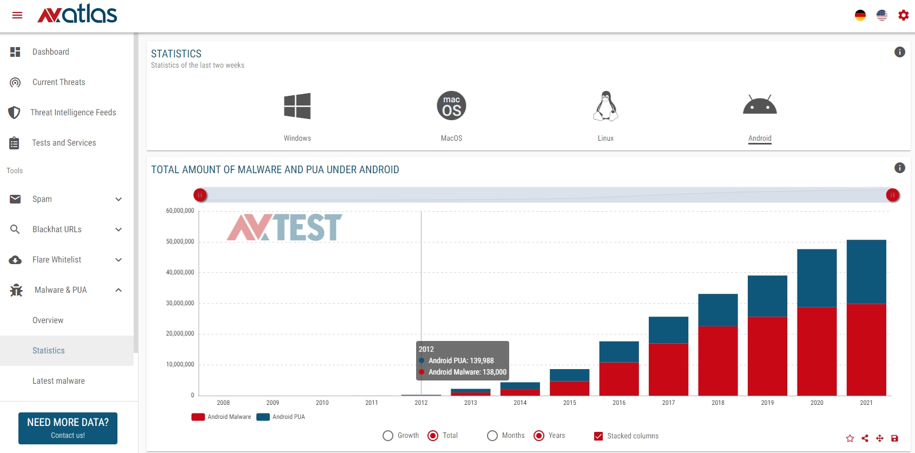Select the Linux penguin icon
915x453 pixels.
[x=605, y=106]
